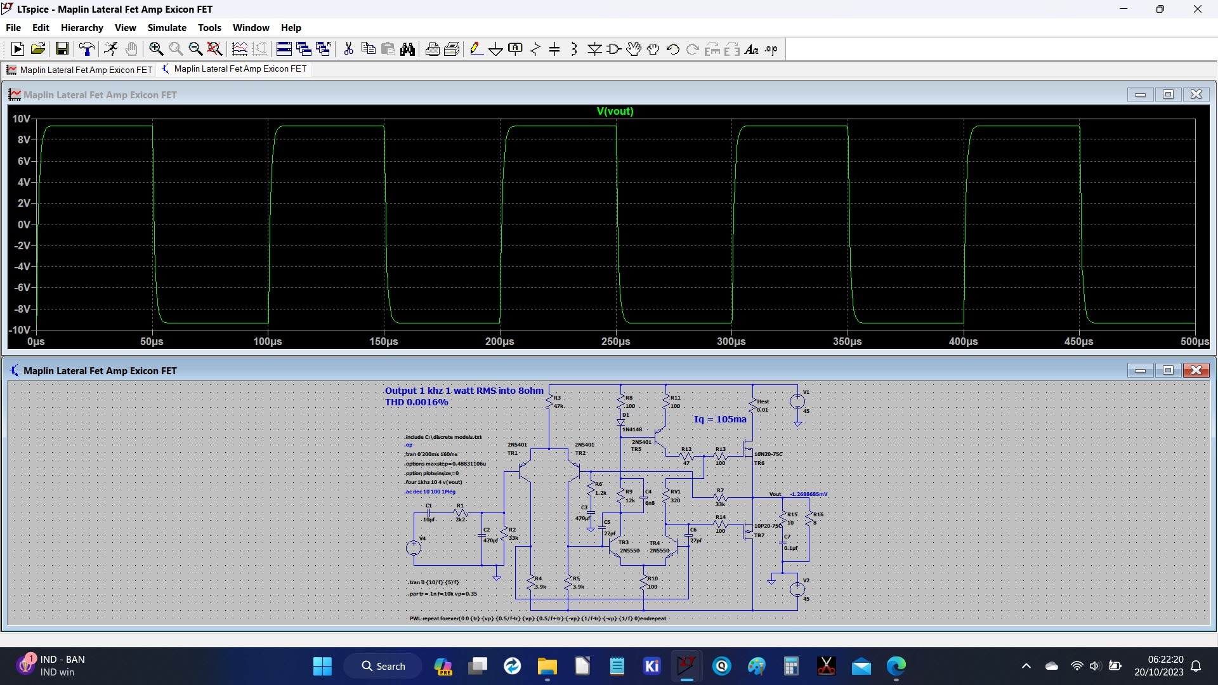Viewport: 1218px width, 685px height.
Task: Click the scissors Cut tool
Action: (348, 49)
